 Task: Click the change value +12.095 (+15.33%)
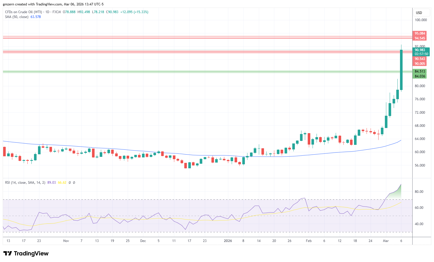point(134,12)
